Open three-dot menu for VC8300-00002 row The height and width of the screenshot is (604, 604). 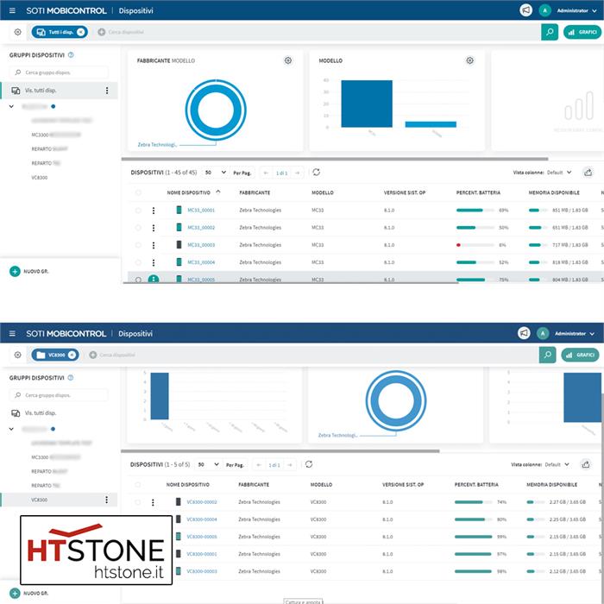pos(153,502)
